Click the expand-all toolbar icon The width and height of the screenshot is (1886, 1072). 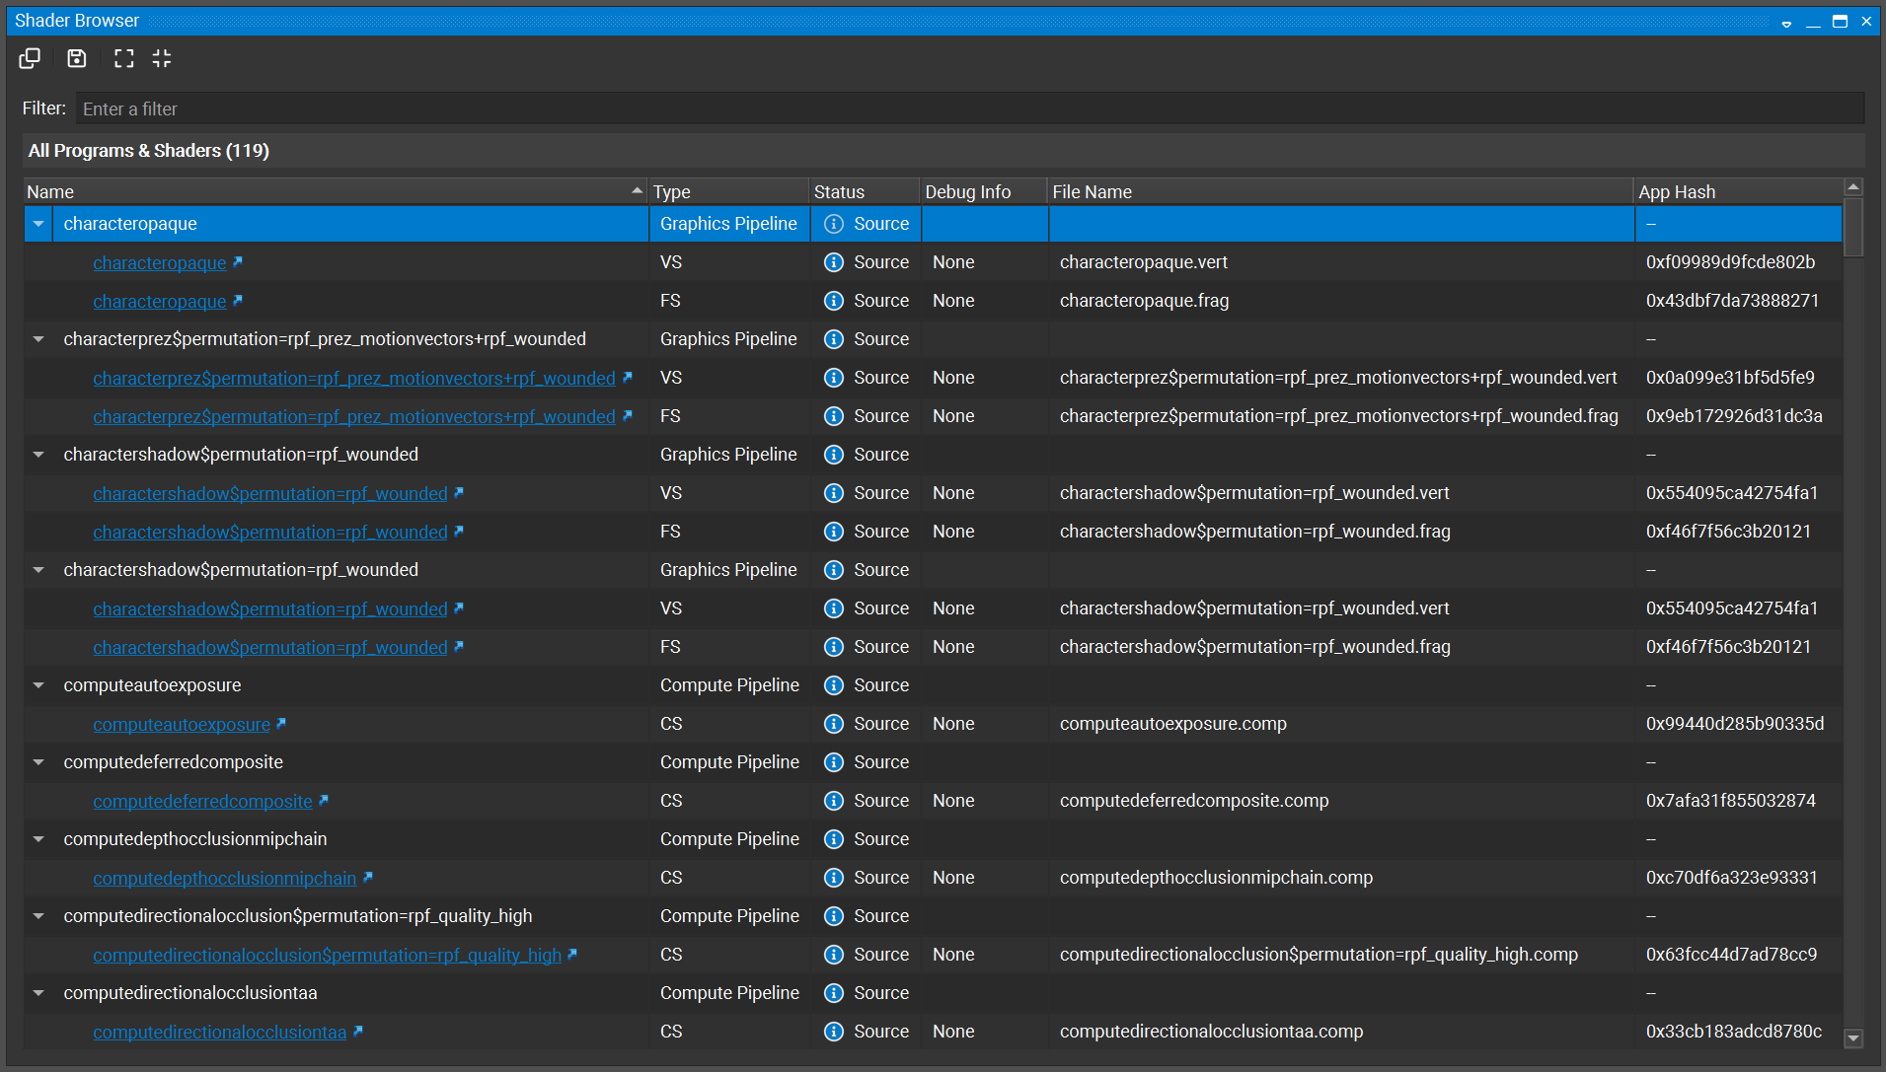123,58
